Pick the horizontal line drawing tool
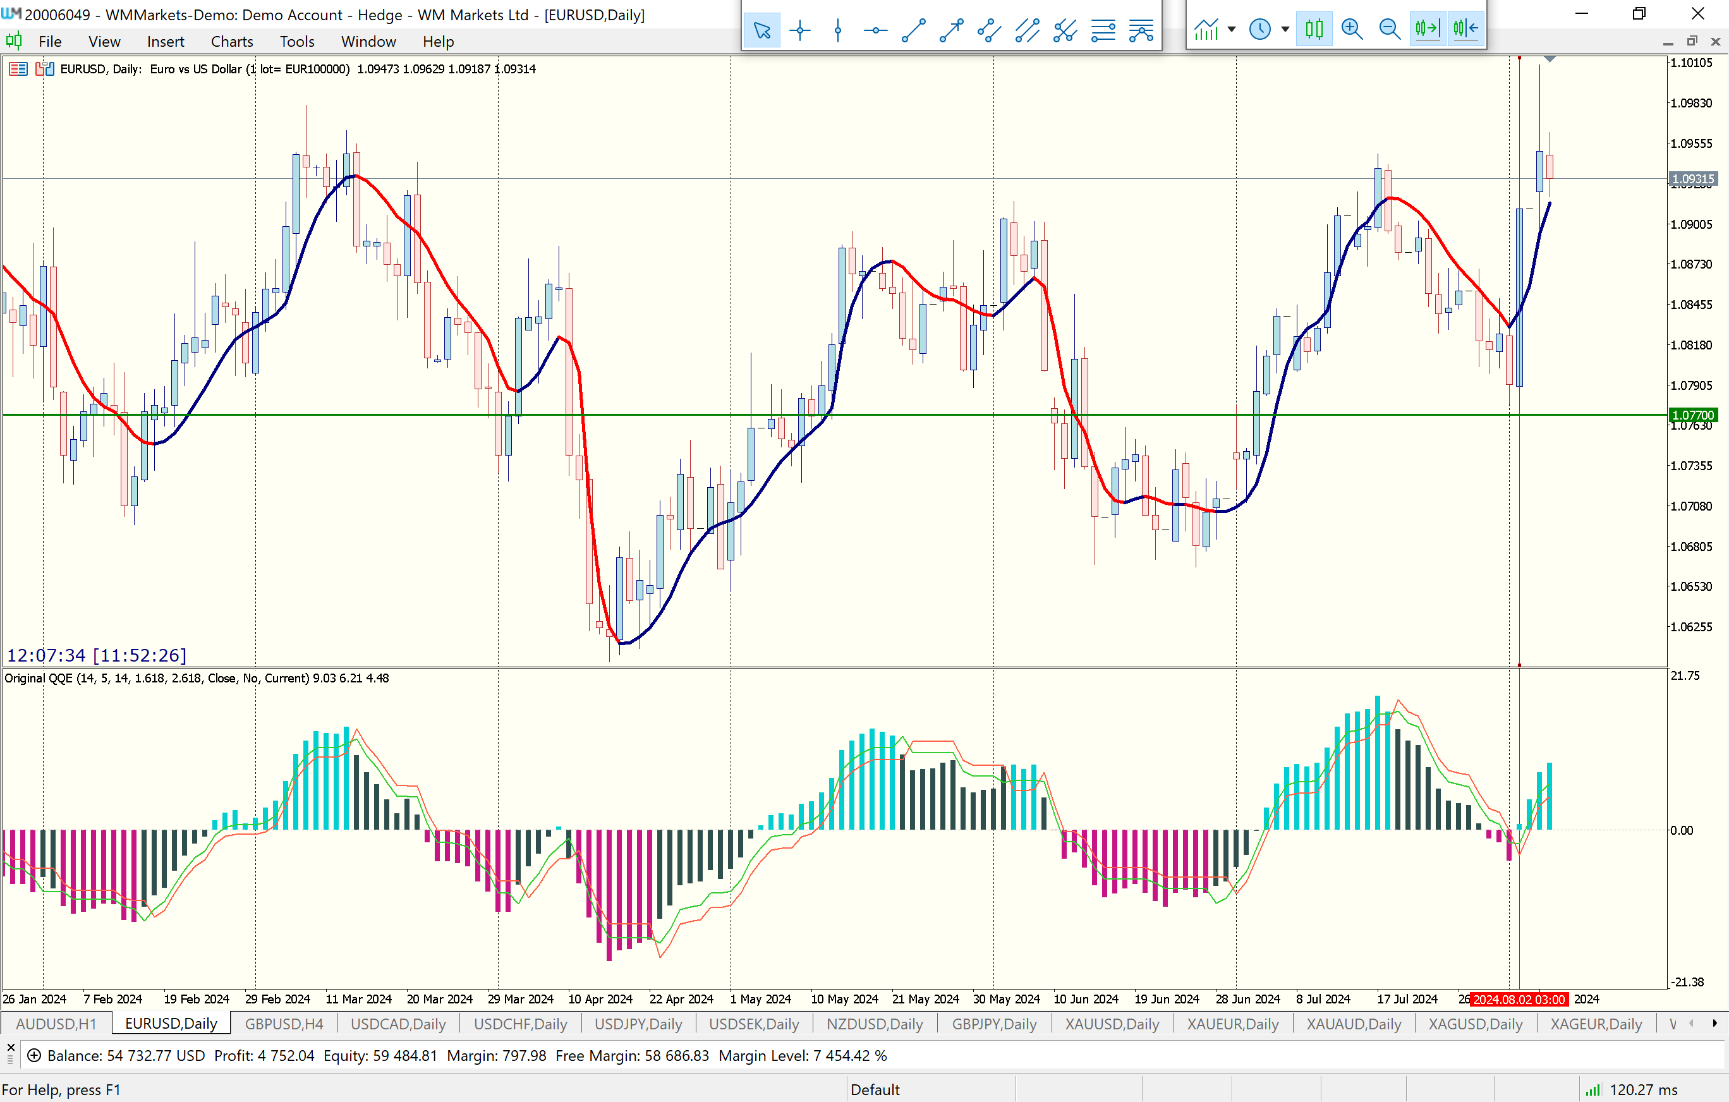1729x1102 pixels. tap(875, 30)
